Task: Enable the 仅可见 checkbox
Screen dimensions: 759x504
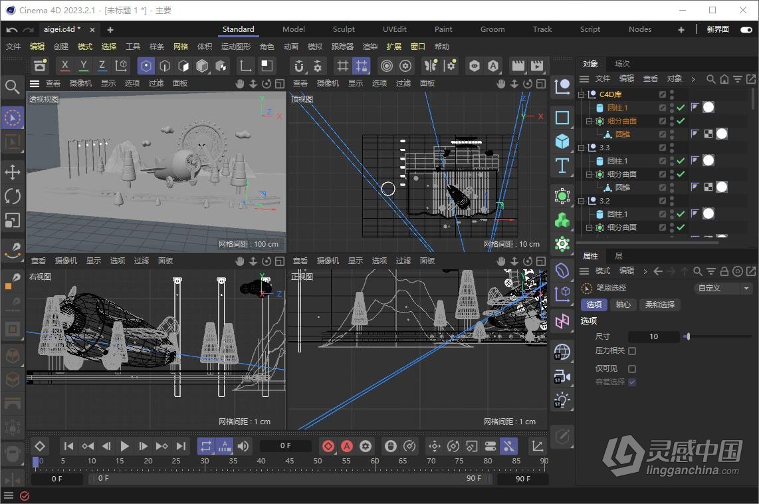Action: (x=631, y=368)
